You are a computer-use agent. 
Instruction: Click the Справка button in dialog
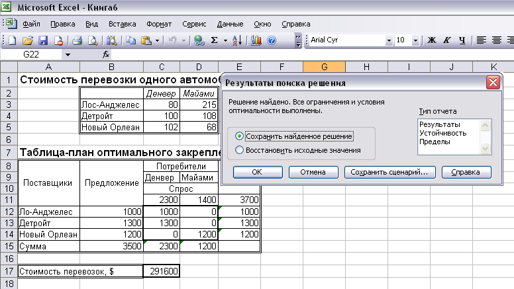coord(466,172)
